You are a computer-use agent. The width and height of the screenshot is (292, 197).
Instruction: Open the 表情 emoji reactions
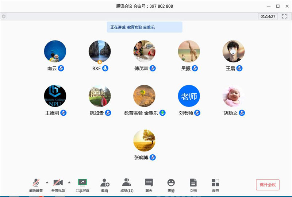(x=171, y=185)
